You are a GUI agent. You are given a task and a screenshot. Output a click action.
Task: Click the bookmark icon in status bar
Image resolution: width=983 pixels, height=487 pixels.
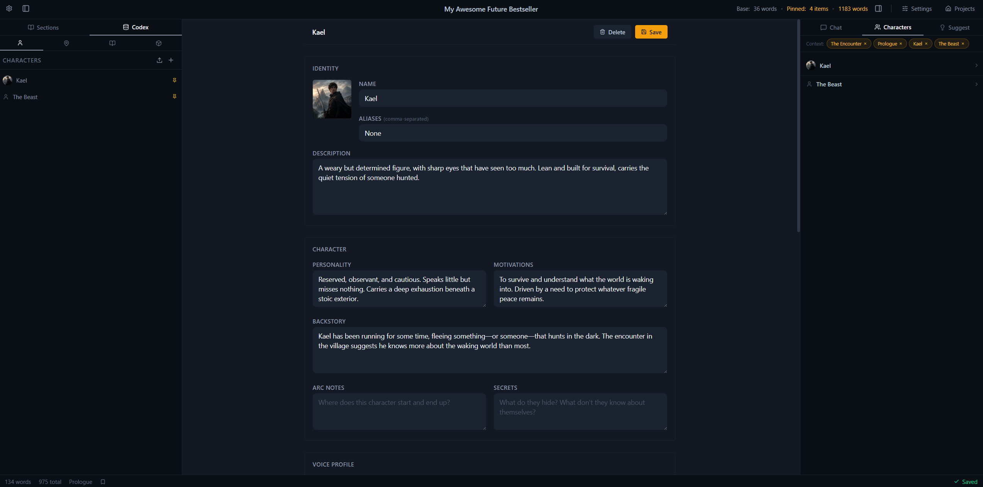103,482
